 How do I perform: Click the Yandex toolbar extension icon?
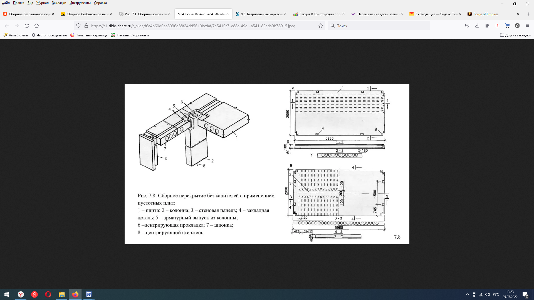[x=497, y=26]
